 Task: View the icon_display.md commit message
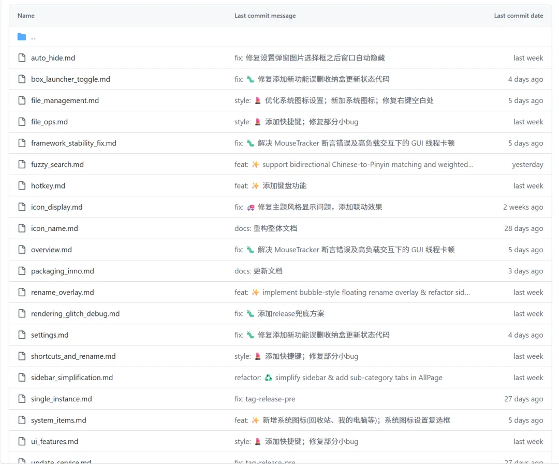[x=308, y=207]
